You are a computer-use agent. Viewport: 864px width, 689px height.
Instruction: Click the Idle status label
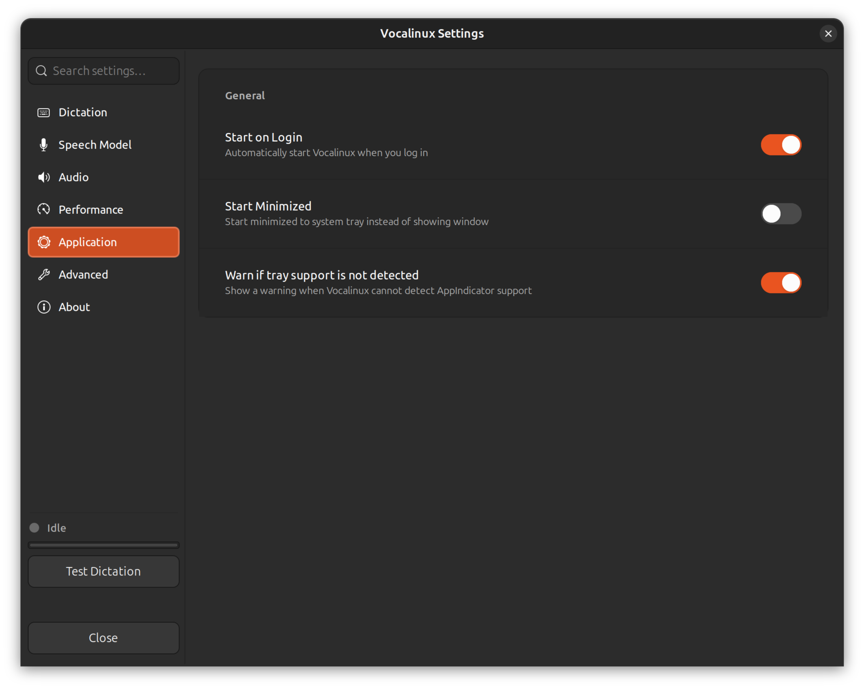point(56,528)
